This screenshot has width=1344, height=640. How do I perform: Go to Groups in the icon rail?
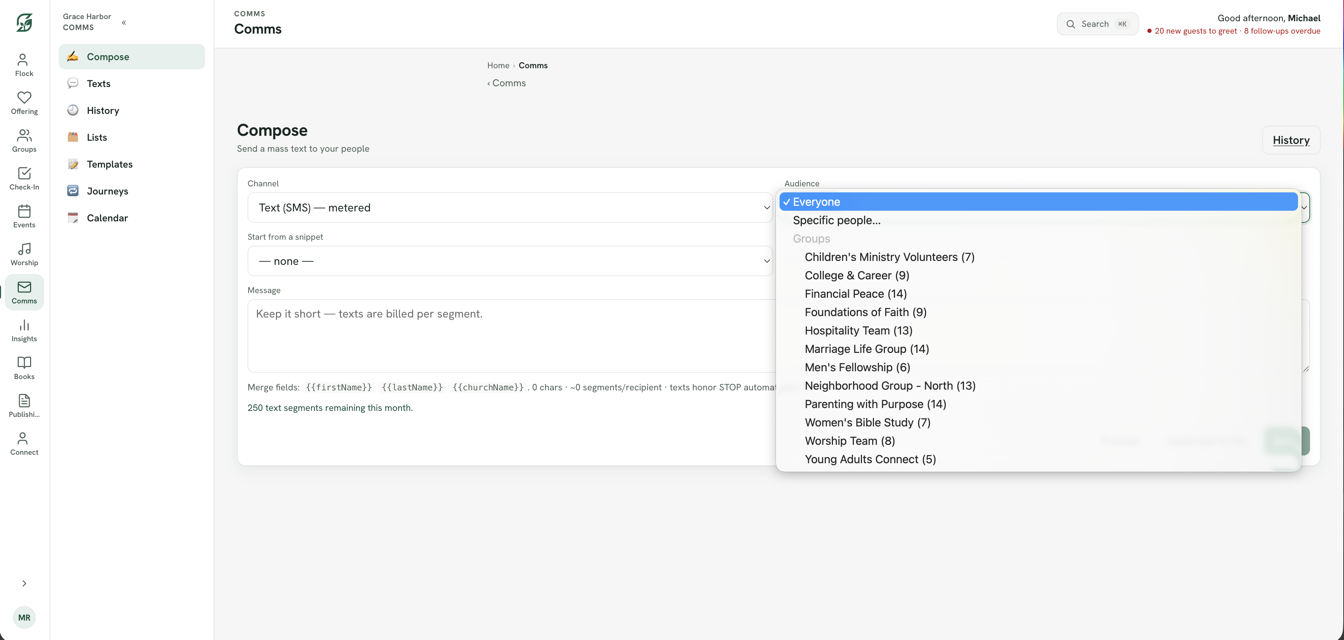coord(24,141)
